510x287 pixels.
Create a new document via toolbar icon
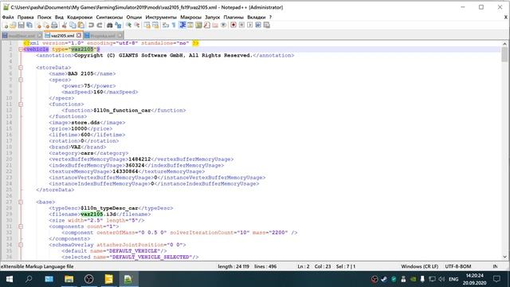click(6, 25)
